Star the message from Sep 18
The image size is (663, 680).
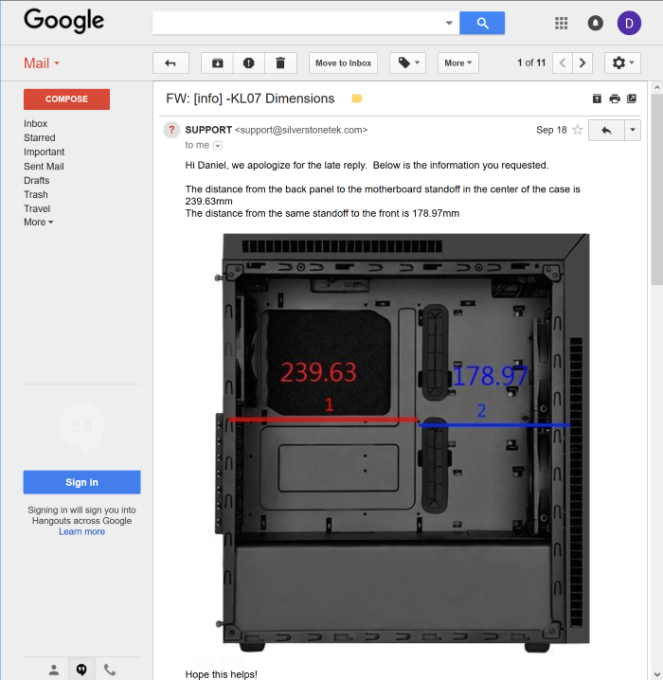click(x=577, y=130)
